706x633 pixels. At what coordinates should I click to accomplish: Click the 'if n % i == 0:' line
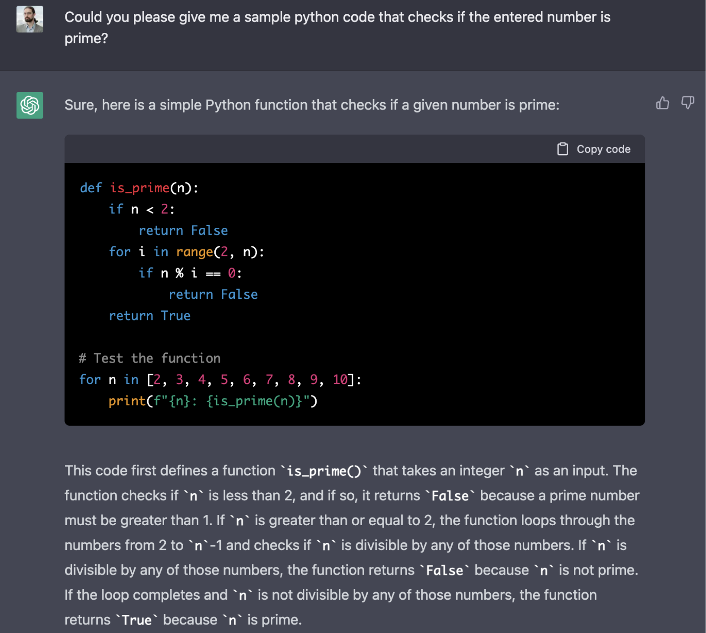[190, 273]
